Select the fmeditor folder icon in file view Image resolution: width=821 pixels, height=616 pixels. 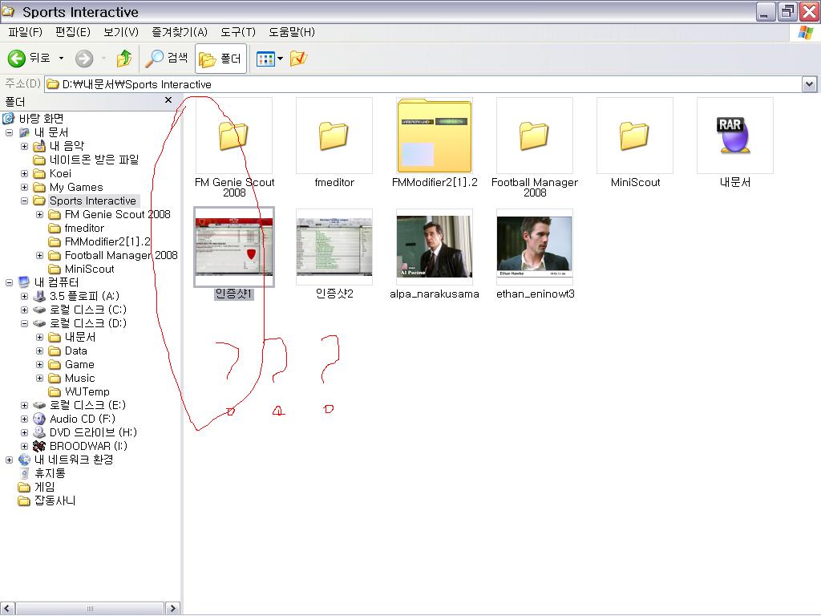click(x=334, y=135)
